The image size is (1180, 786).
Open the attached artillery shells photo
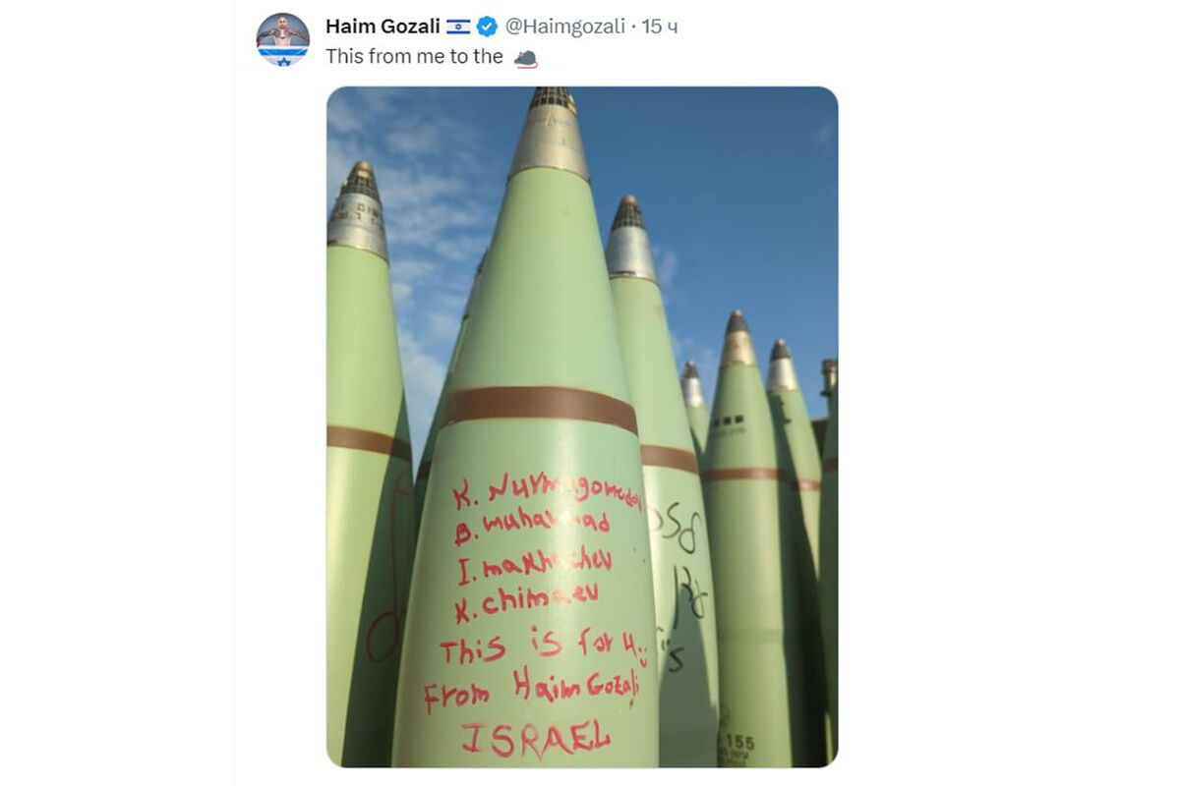(582, 426)
